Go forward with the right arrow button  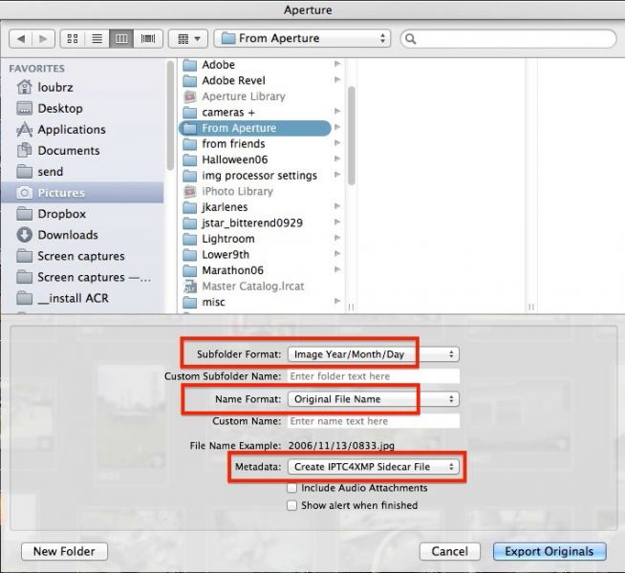pos(43,38)
